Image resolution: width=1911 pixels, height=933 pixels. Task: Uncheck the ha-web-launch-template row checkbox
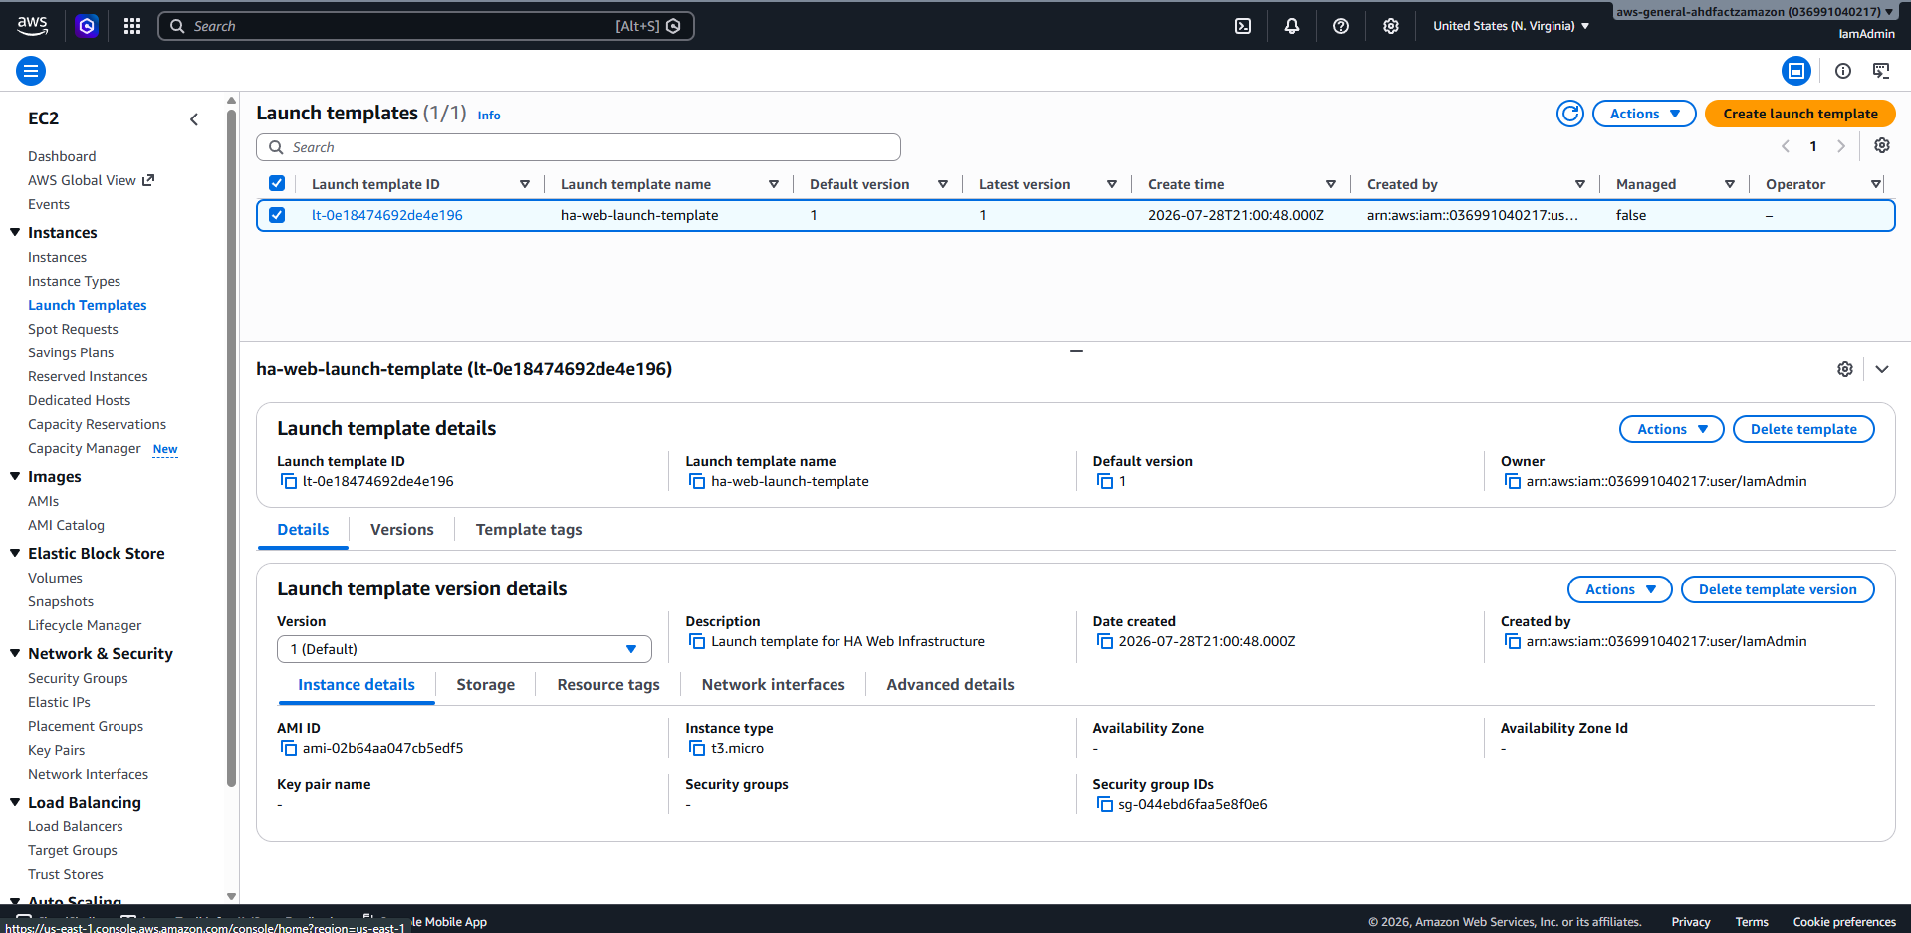click(277, 215)
